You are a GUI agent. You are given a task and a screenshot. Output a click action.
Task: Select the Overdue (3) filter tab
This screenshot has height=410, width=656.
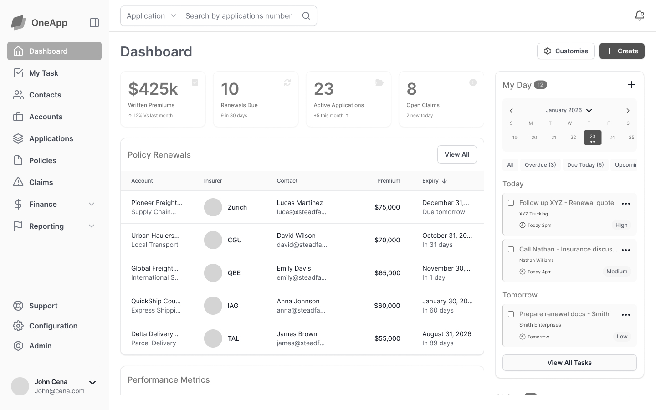(540, 165)
